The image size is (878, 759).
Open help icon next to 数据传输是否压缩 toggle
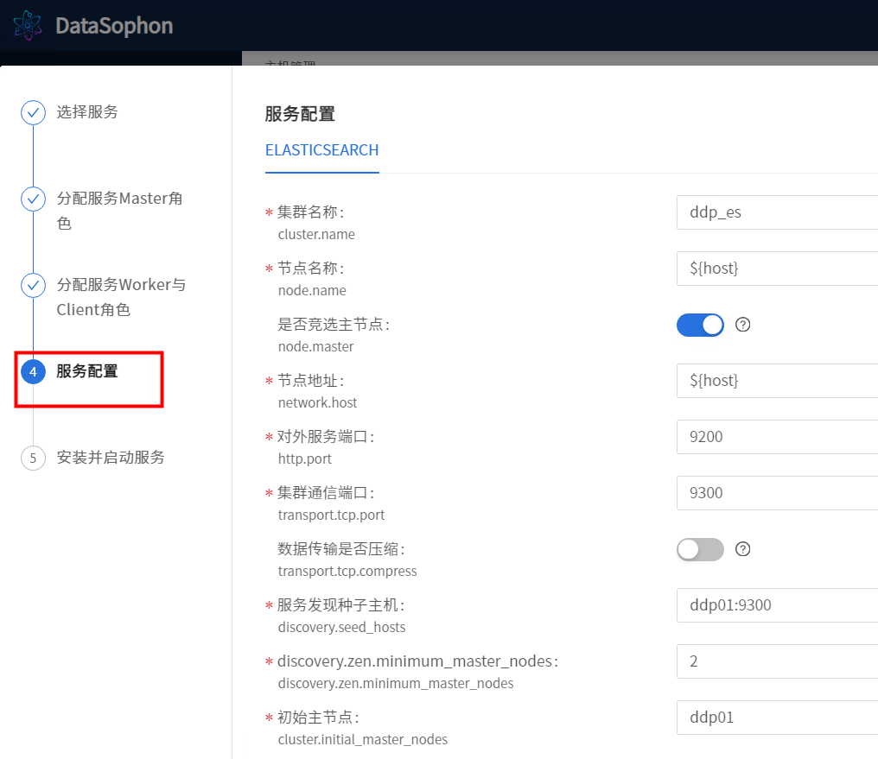click(x=742, y=549)
